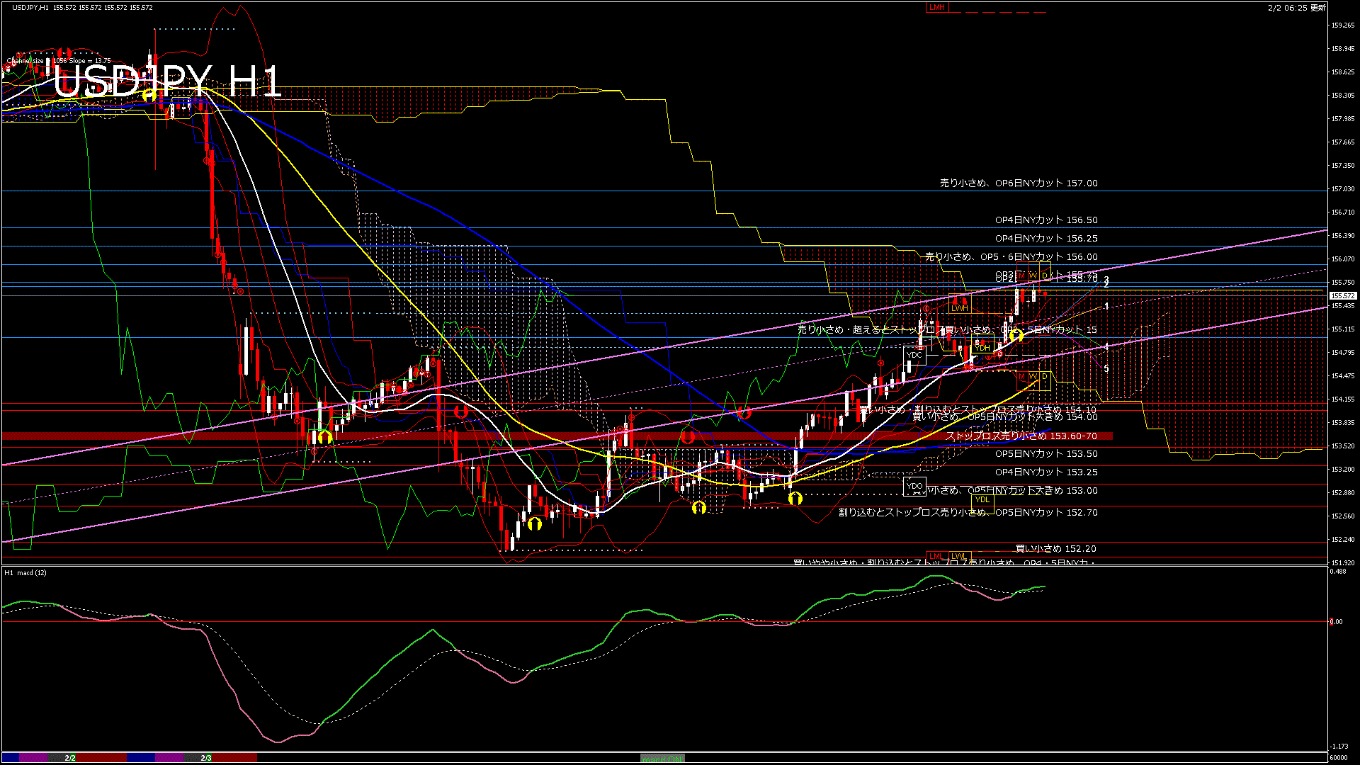1360x765 pixels.
Task: Select the OP4日NYカット 156.50 label
Action: (1046, 220)
